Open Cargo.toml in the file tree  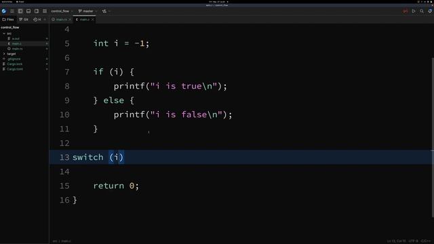(15, 69)
